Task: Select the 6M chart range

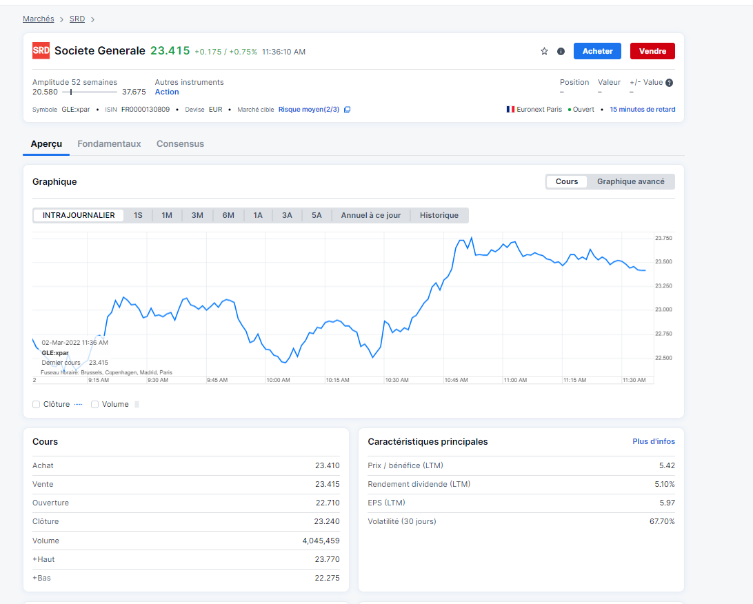Action: pyautogui.click(x=228, y=215)
